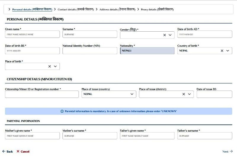Image resolution: width=237 pixels, height=160 pixels.
Task: Click chevron before Address details breadcrumb
Action: pos(97,9)
